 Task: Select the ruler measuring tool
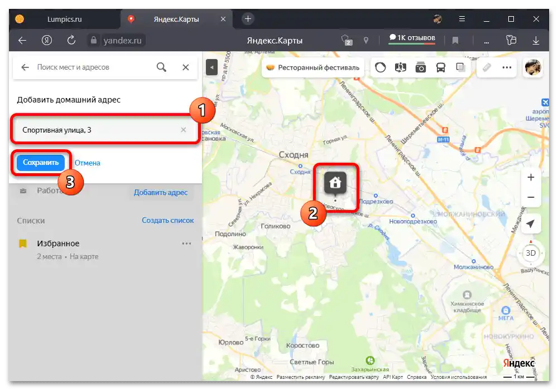coord(487,67)
